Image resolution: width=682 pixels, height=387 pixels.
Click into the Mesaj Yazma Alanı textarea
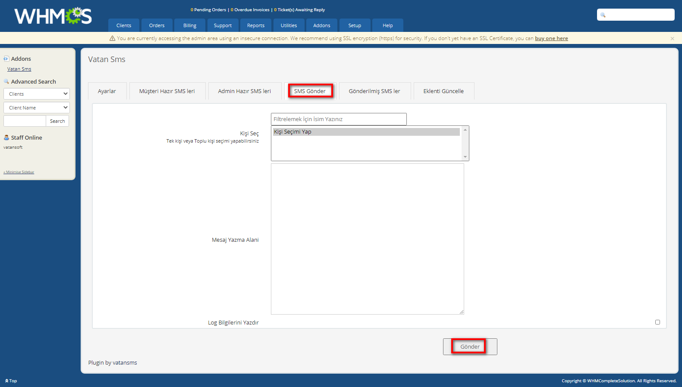click(x=367, y=239)
